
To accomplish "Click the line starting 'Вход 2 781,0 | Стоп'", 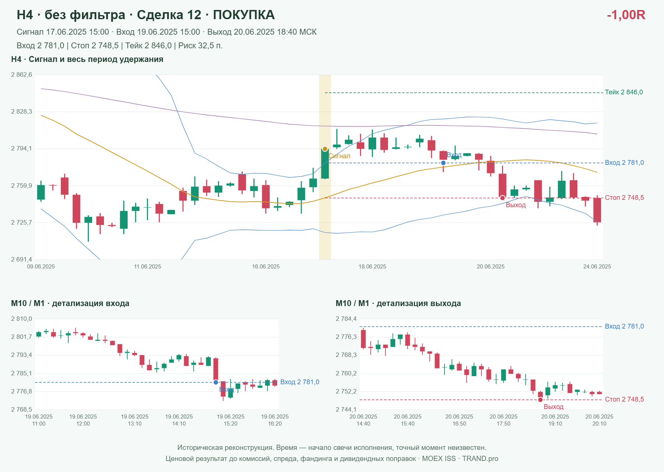I will (x=120, y=46).
